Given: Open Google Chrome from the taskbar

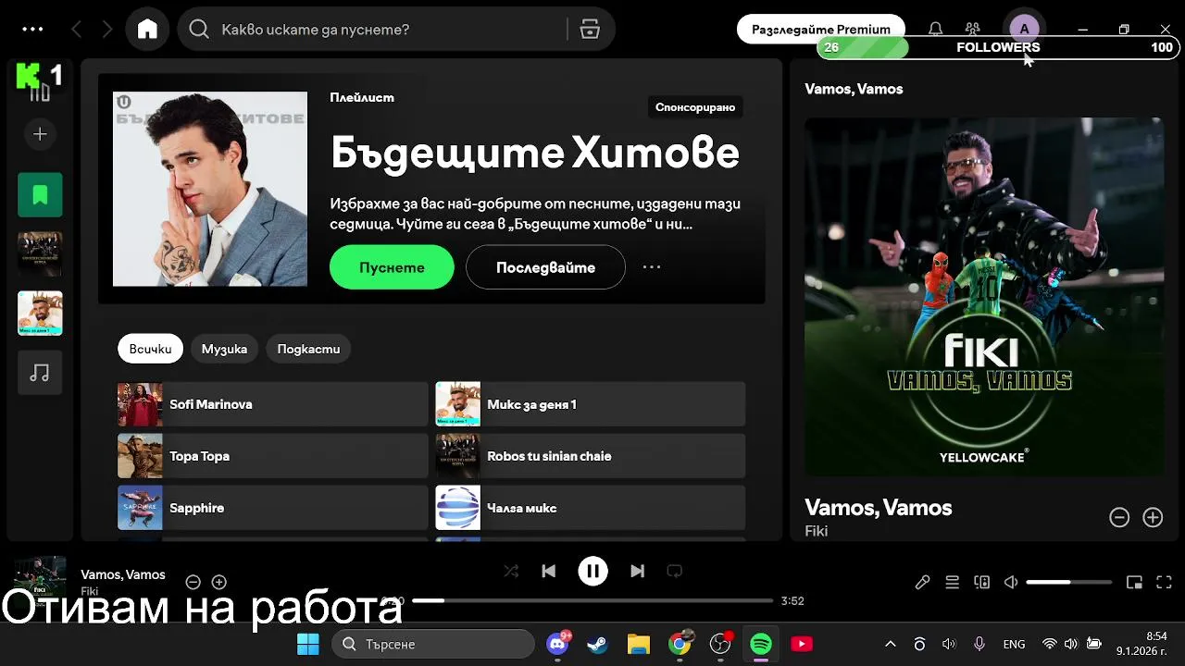Looking at the screenshot, I should (x=680, y=644).
